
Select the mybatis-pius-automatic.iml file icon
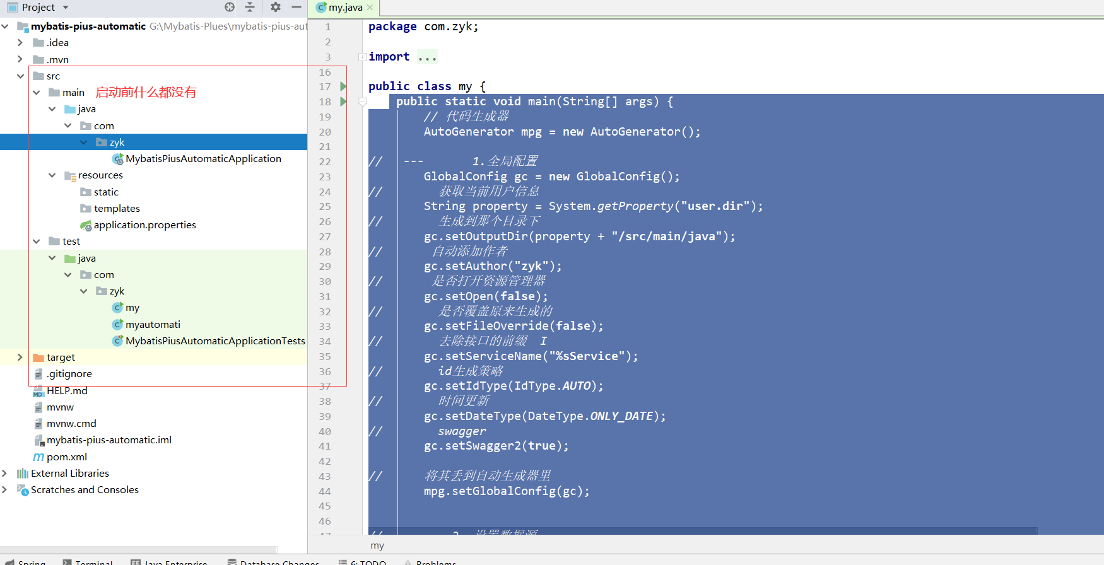(38, 440)
